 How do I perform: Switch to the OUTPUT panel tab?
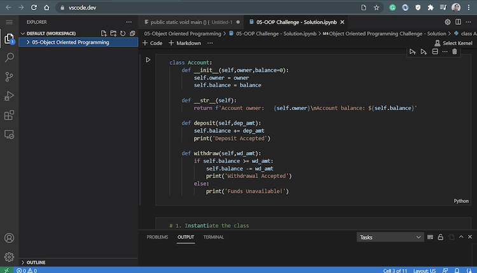pyautogui.click(x=186, y=237)
